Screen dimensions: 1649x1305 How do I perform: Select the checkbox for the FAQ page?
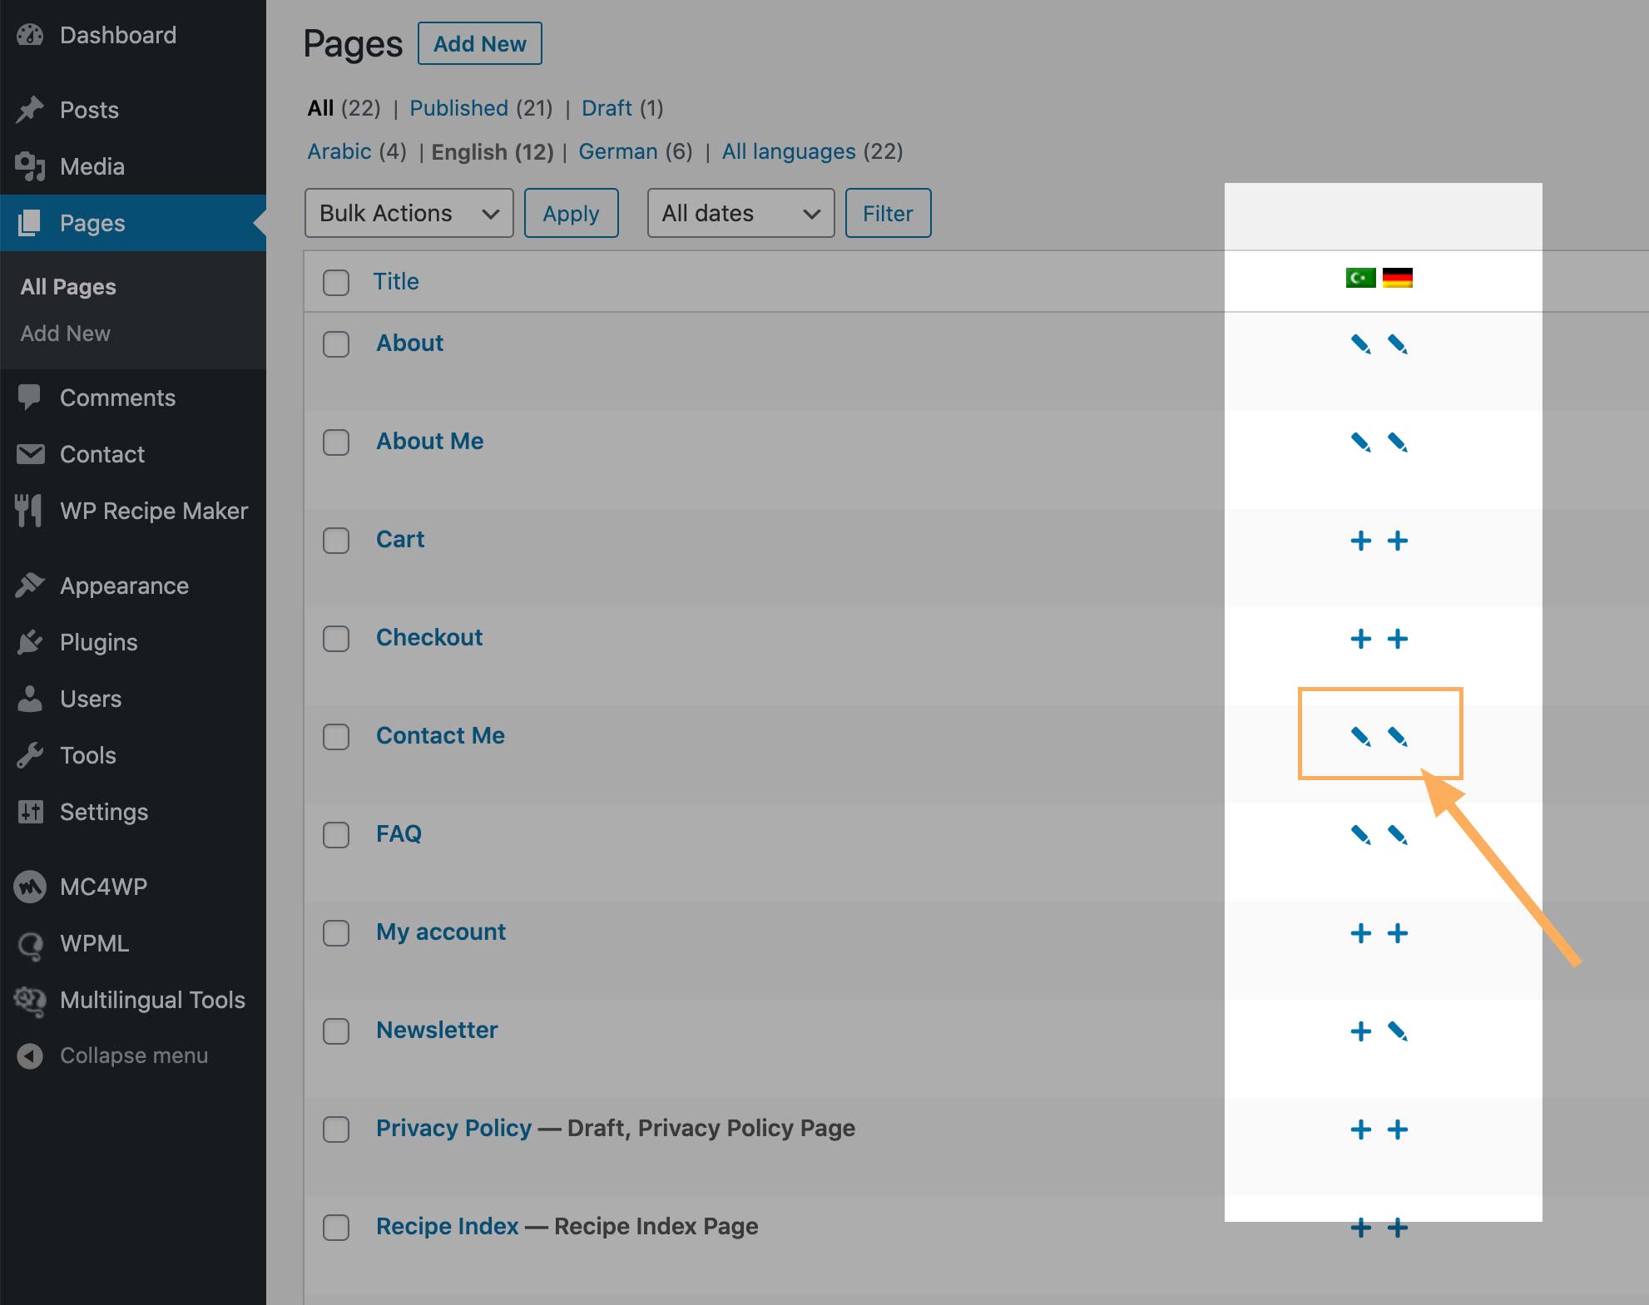336,835
